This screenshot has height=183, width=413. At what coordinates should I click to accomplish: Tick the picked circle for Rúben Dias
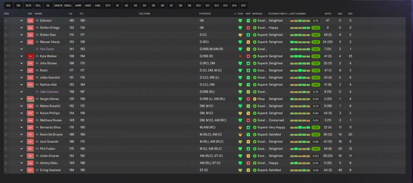[x=6, y=35]
